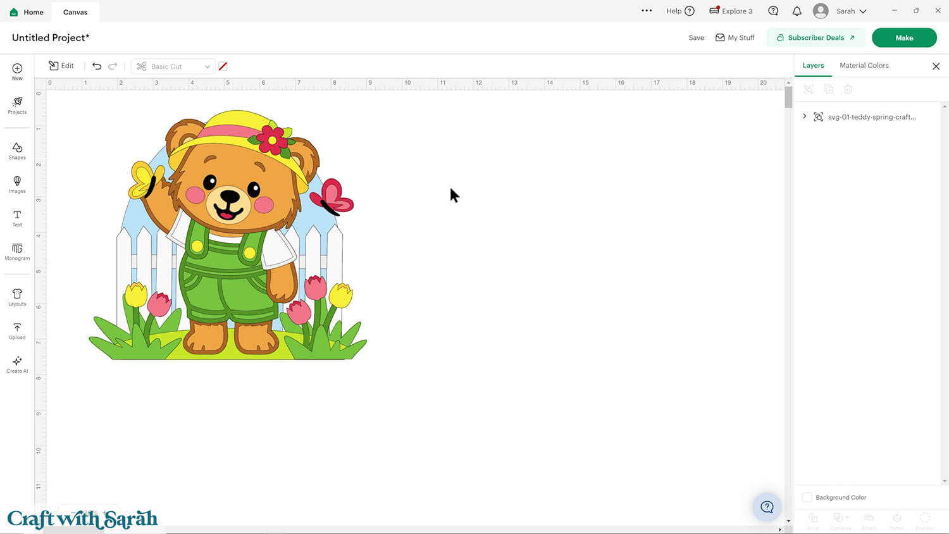Open the notifications bell
949x534 pixels.
[797, 11]
